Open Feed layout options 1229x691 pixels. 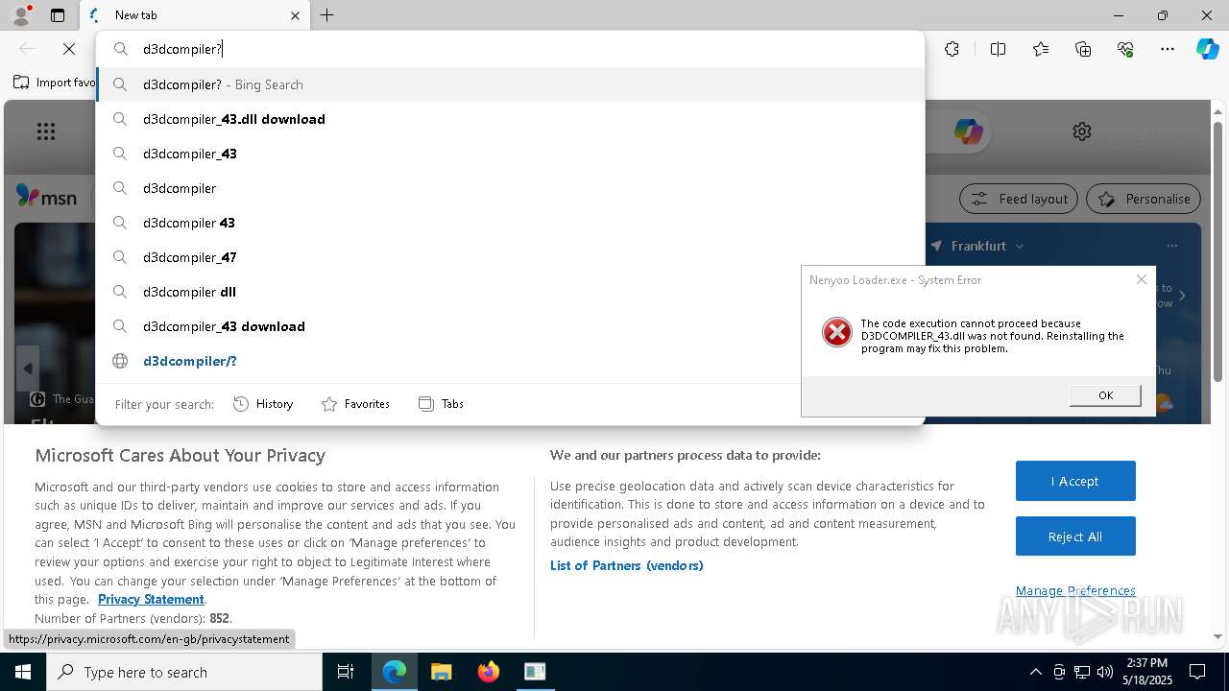pyautogui.click(x=1019, y=199)
